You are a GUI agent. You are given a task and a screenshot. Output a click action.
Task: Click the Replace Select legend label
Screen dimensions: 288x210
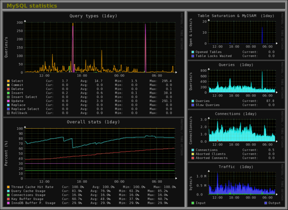pyautogui.click(x=25, y=109)
